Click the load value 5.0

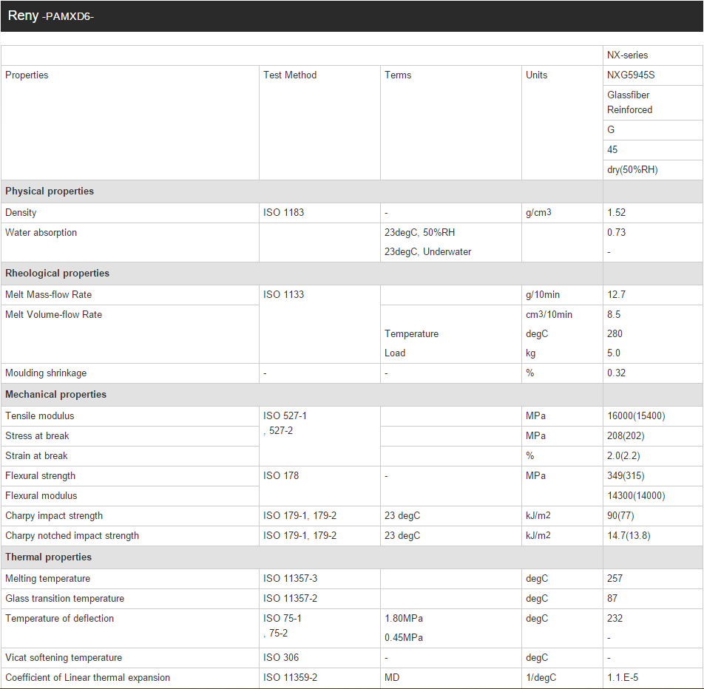tap(613, 353)
